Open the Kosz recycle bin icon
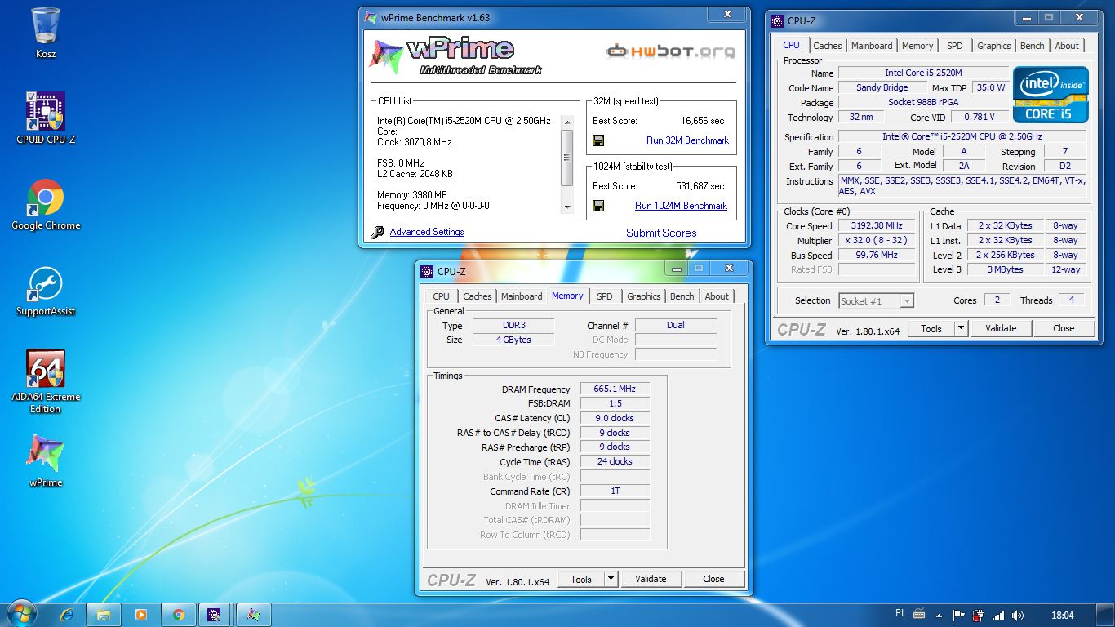Screen dimensions: 1115x627 click(46, 33)
